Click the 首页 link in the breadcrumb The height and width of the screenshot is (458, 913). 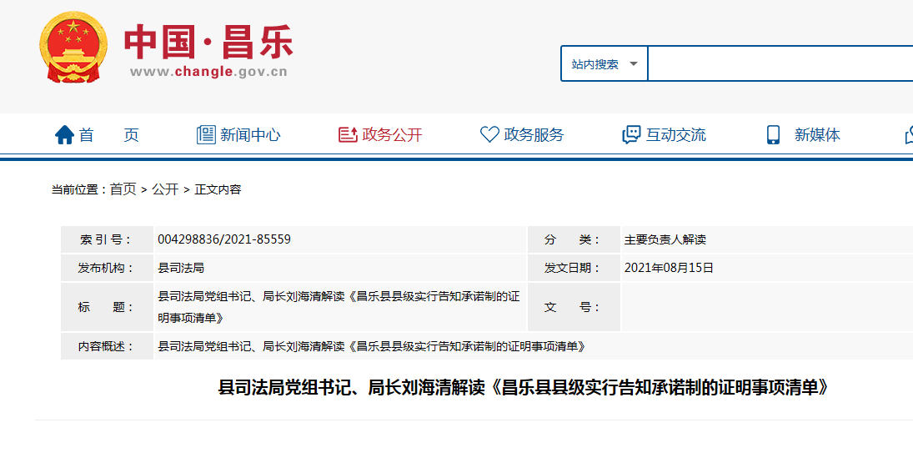123,189
